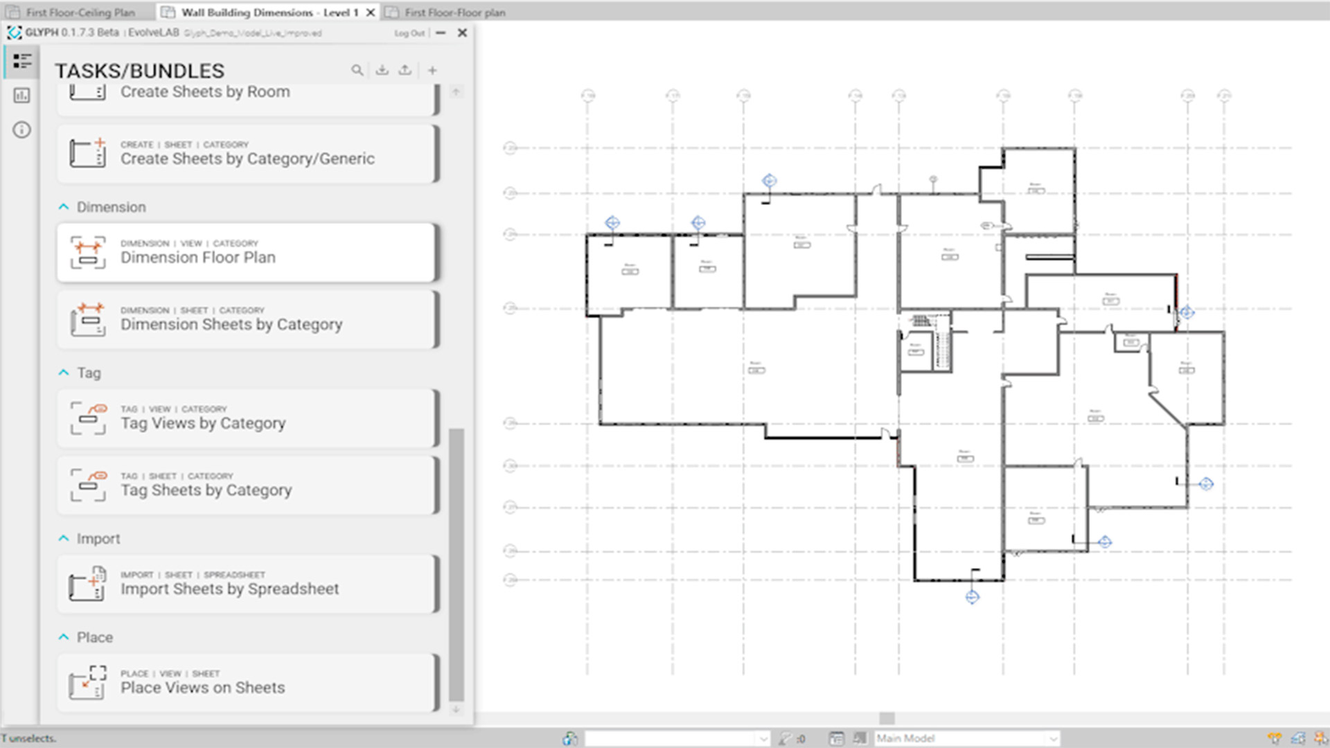1330x748 pixels.
Task: Collapse the Tag section
Action: (x=64, y=373)
